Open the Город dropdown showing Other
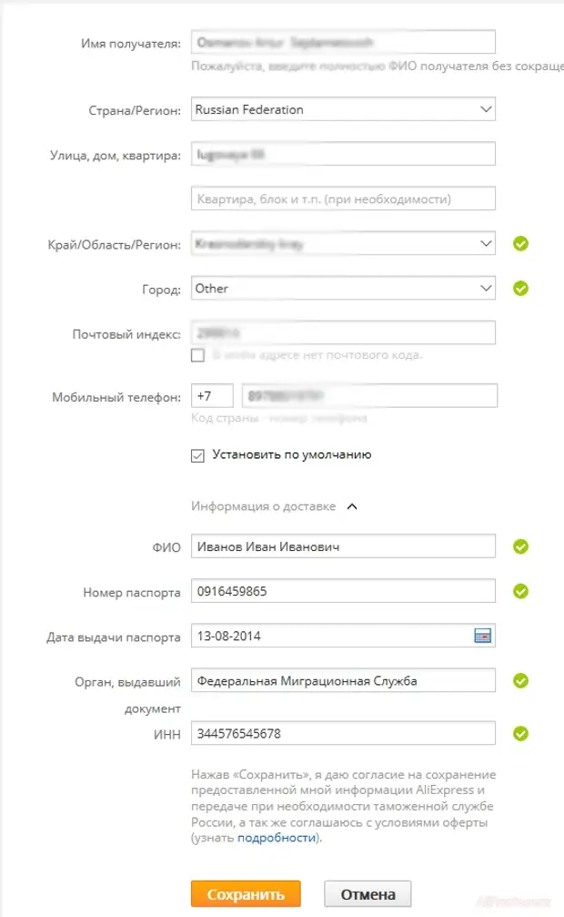The width and height of the screenshot is (564, 917). pyautogui.click(x=343, y=289)
